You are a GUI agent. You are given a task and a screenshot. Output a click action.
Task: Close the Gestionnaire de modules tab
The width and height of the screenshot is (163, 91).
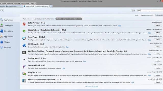point(48,6)
